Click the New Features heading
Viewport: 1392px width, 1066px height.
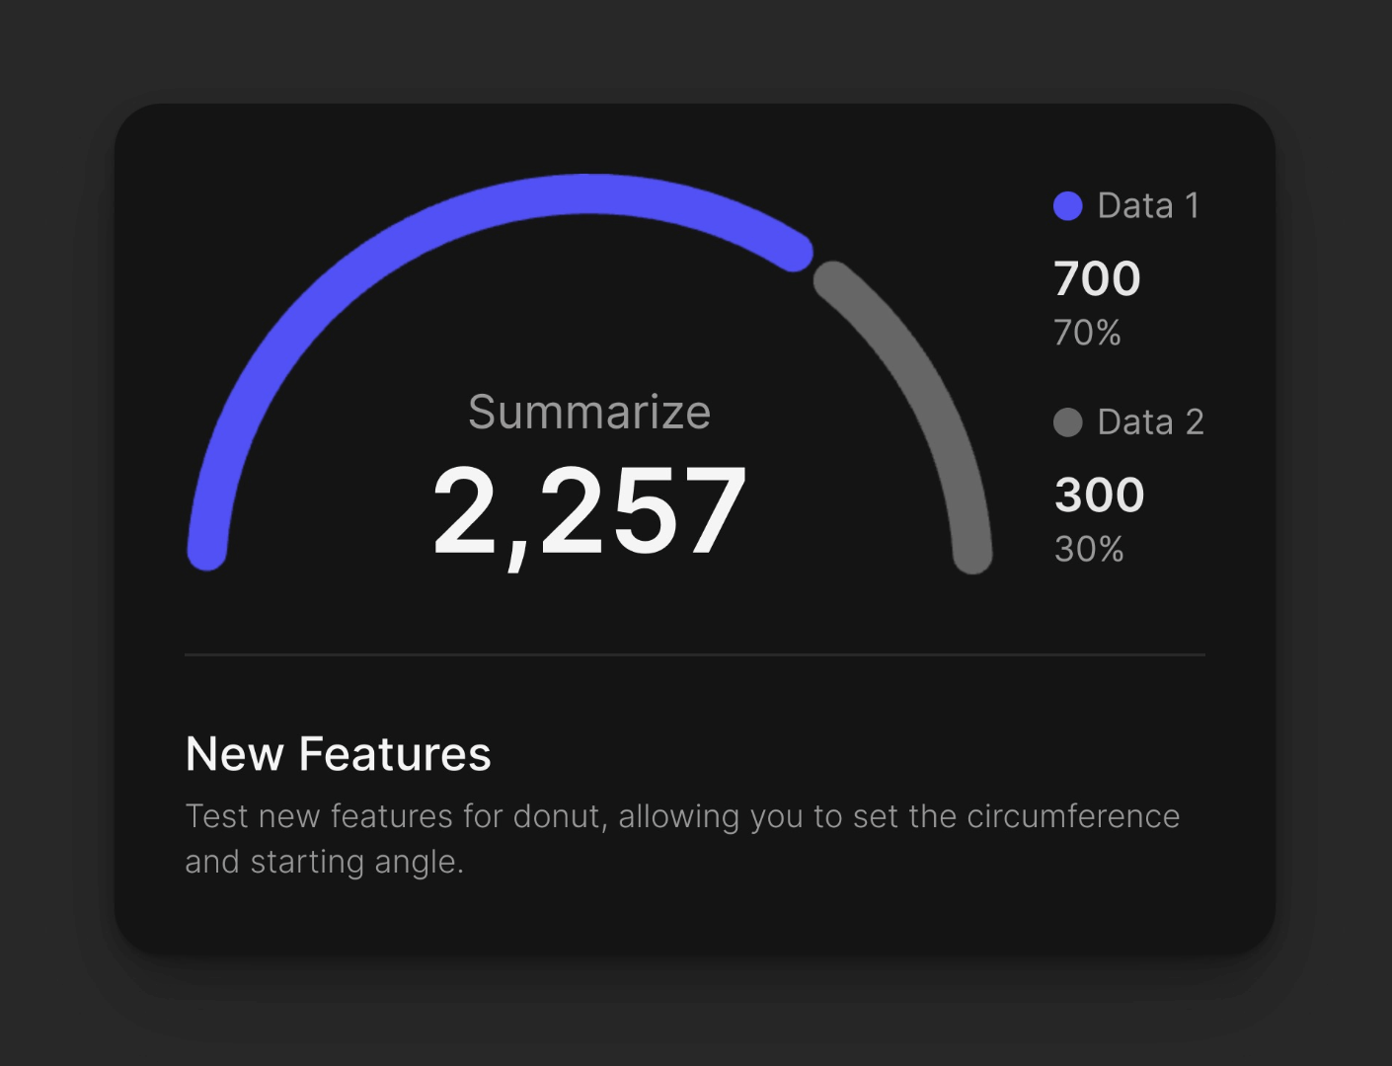coord(338,754)
